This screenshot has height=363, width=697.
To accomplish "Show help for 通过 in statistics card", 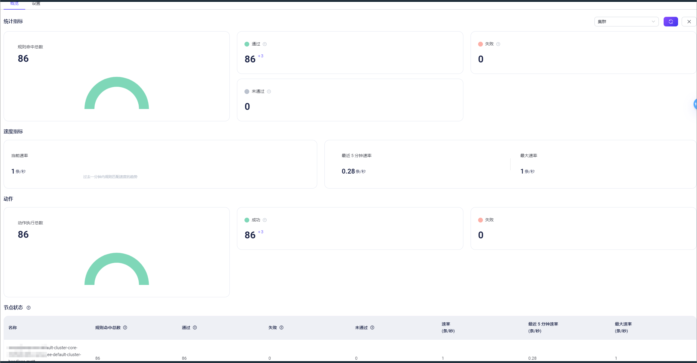I will click(265, 44).
